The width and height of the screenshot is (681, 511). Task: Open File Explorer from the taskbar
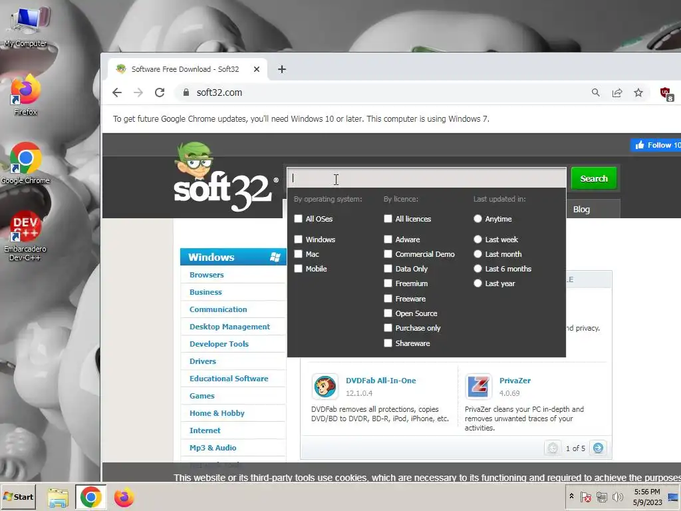58,497
